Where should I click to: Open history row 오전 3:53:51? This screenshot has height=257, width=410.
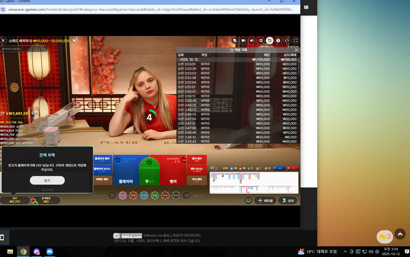(x=237, y=64)
